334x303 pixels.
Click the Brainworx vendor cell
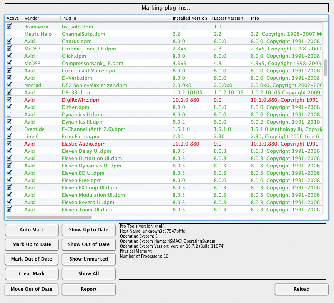point(36,27)
